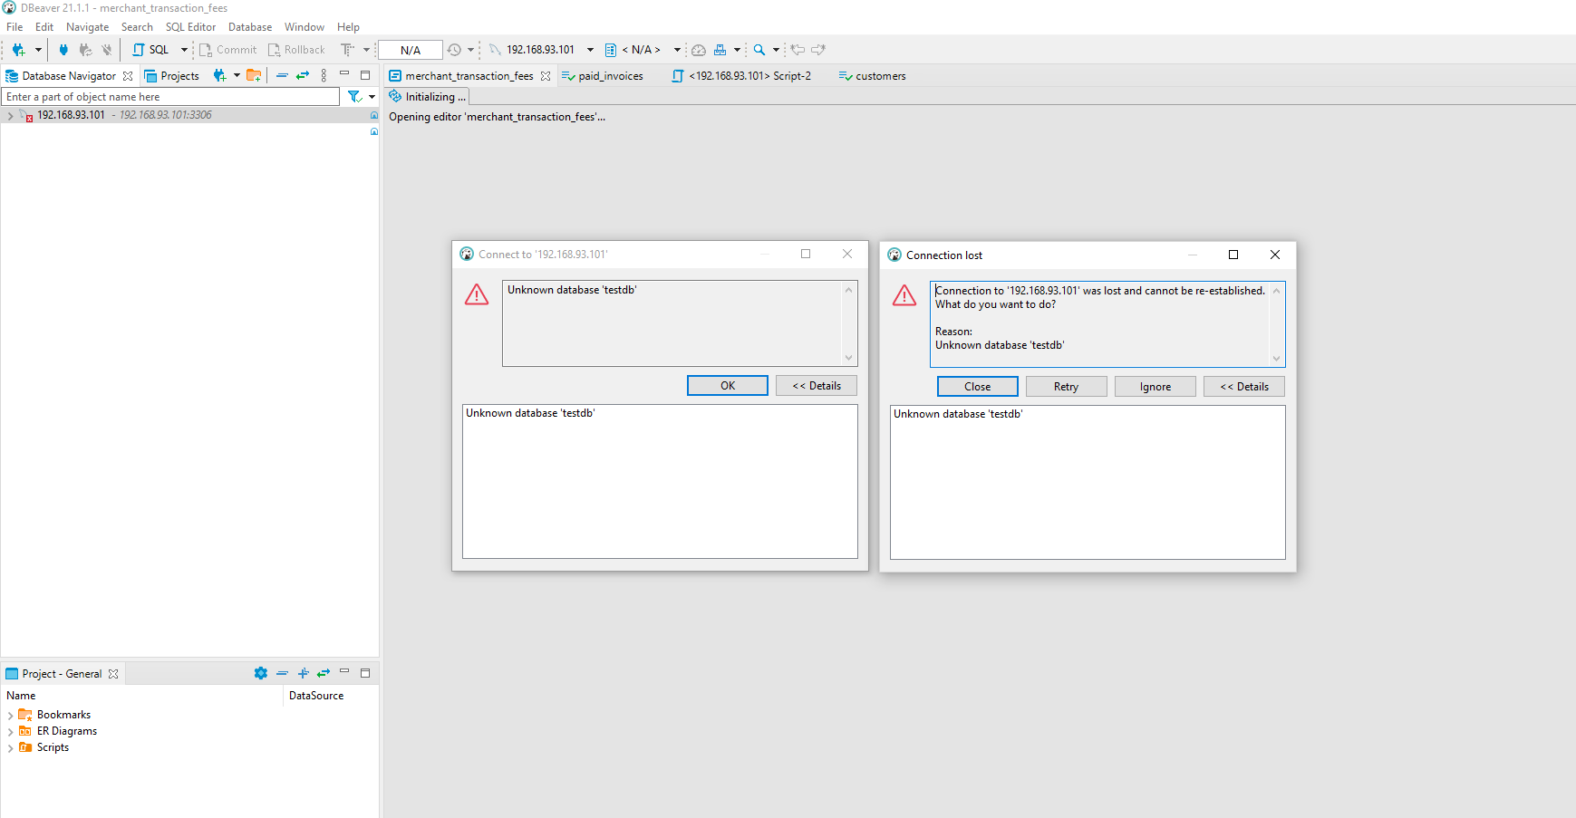This screenshot has width=1576, height=818.
Task: Switch to the paid_invoices tab
Action: [x=609, y=76]
